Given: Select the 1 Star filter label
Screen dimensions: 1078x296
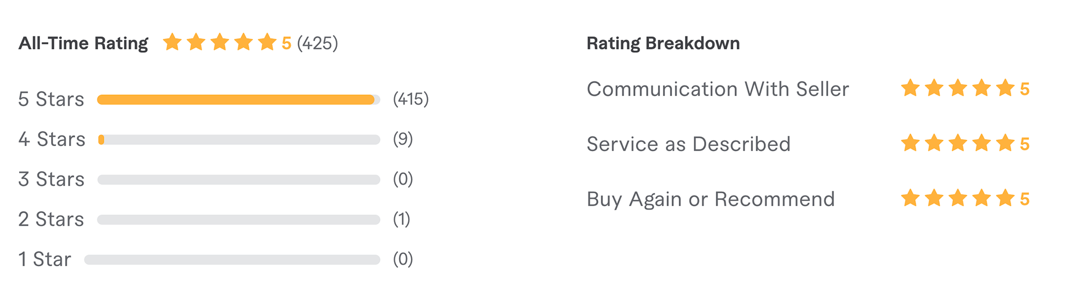Looking at the screenshot, I should (x=44, y=259).
